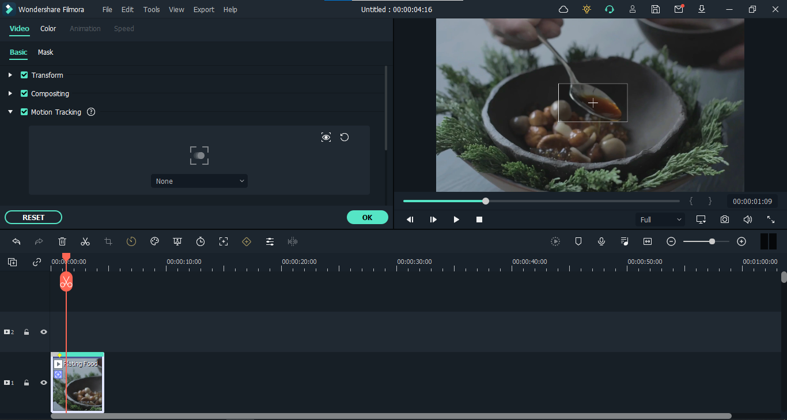Viewport: 787px width, 420px height.
Task: Uncheck the Compositing checkbox
Action: point(24,93)
